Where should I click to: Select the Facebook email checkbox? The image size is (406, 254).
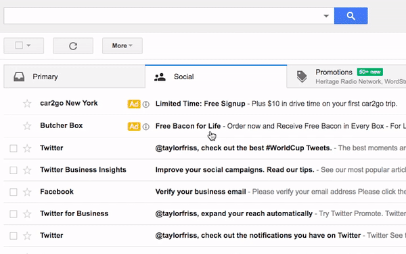14,192
